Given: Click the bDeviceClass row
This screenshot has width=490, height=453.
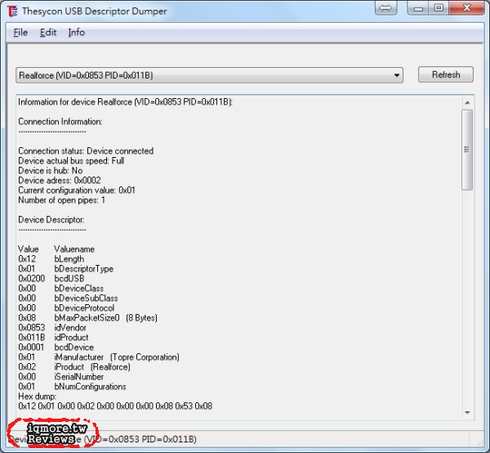Looking at the screenshot, I should click(x=61, y=289).
